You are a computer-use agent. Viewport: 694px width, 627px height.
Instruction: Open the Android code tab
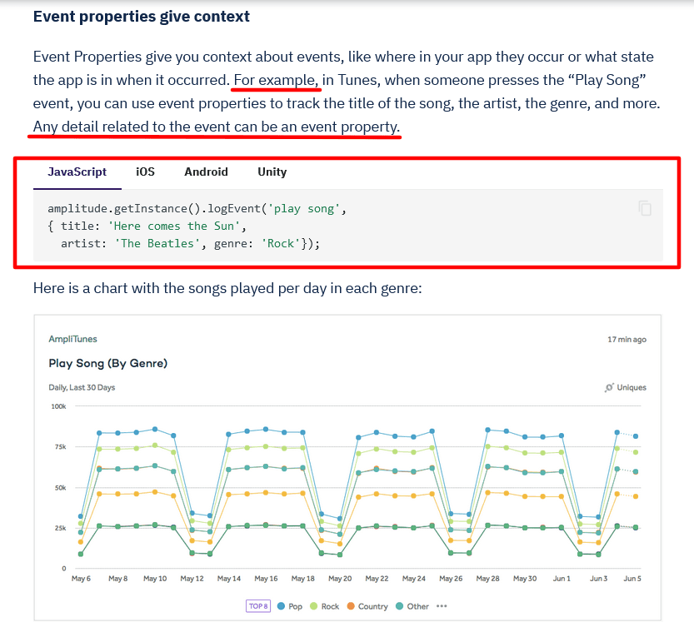(206, 172)
